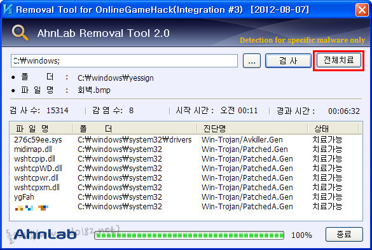Click the 100% progress label
Image resolution: width=372 pixels, height=250 pixels.
point(301,235)
